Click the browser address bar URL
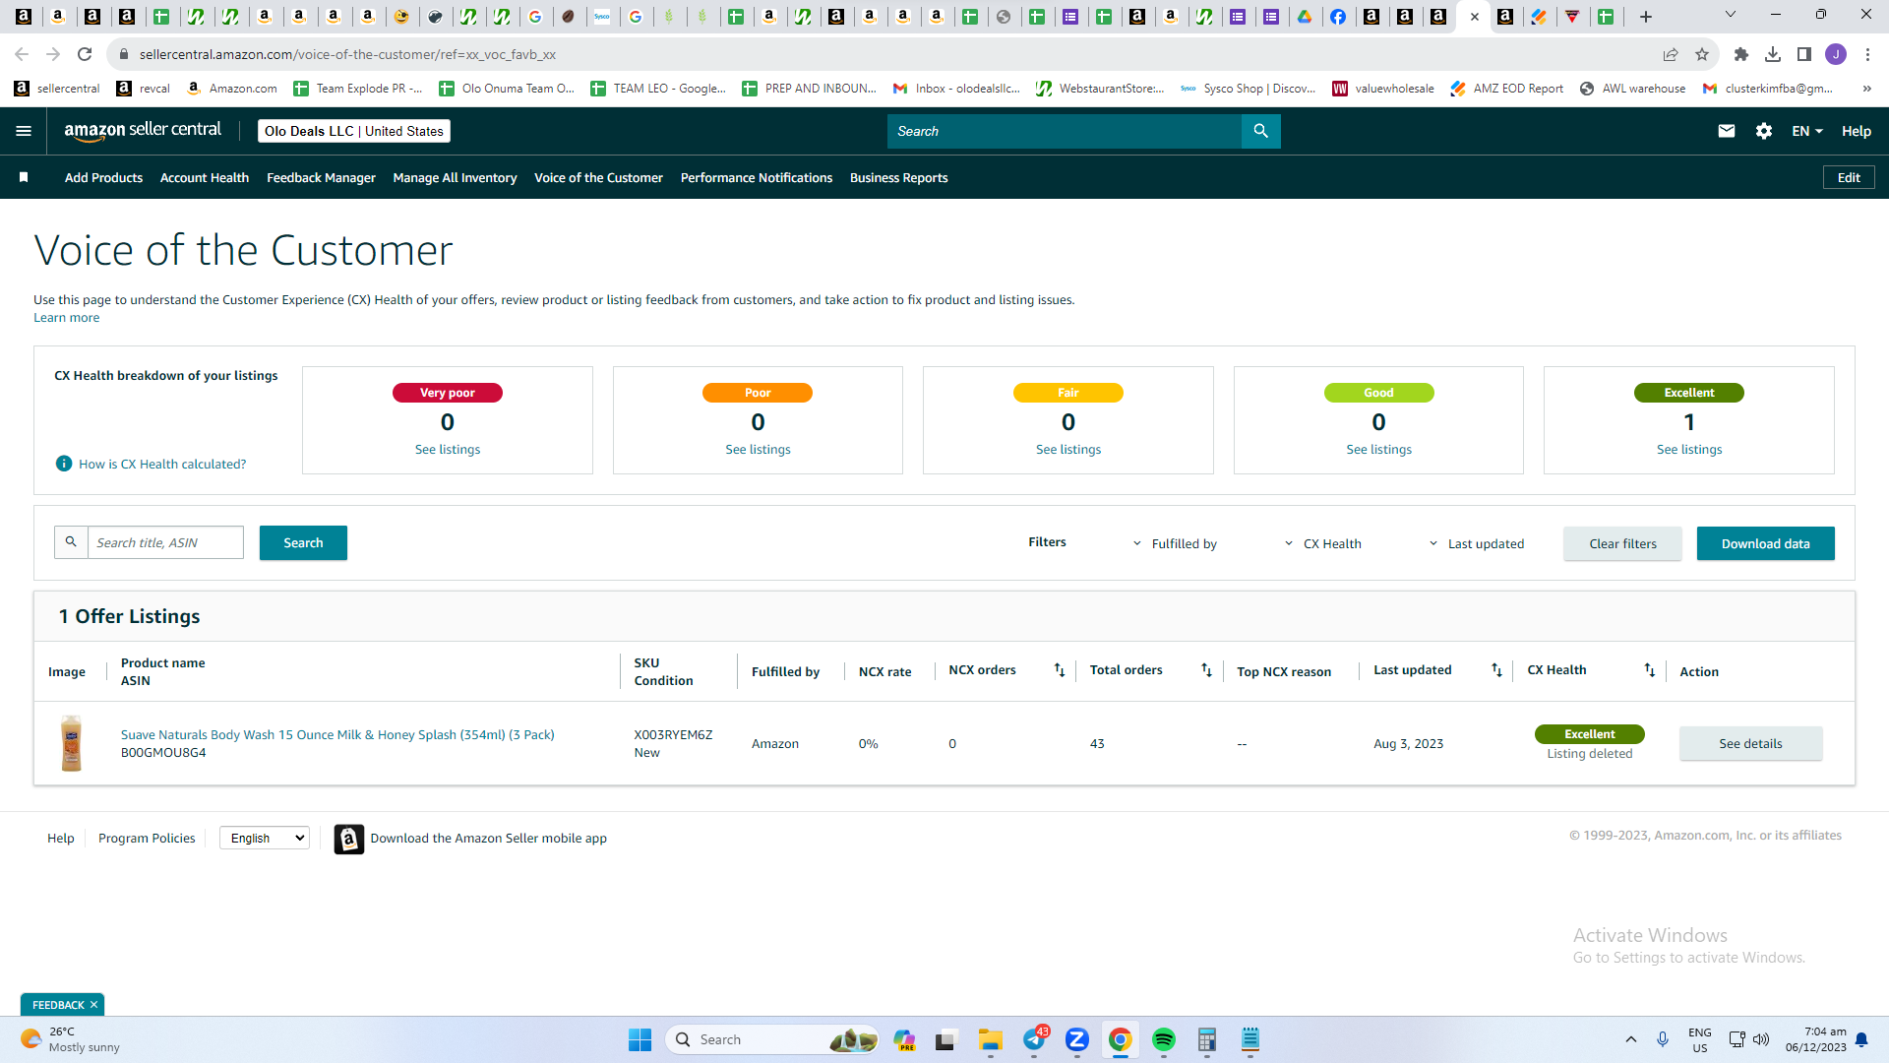1889x1063 pixels. coord(347,54)
